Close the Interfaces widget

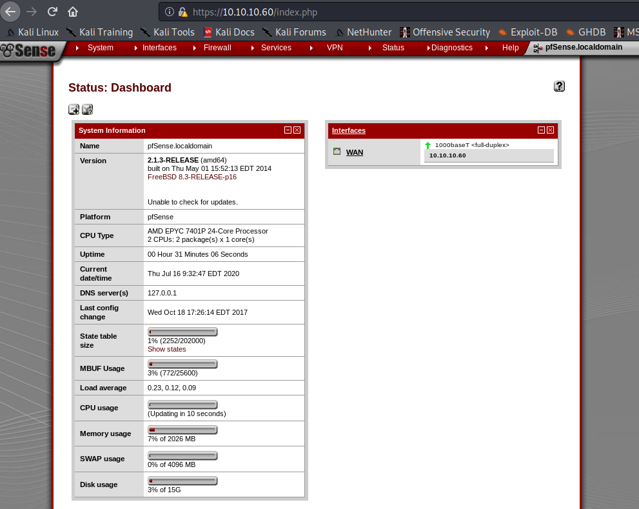click(x=550, y=130)
